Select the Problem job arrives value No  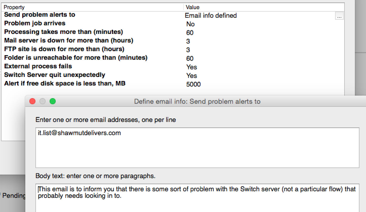[190, 24]
